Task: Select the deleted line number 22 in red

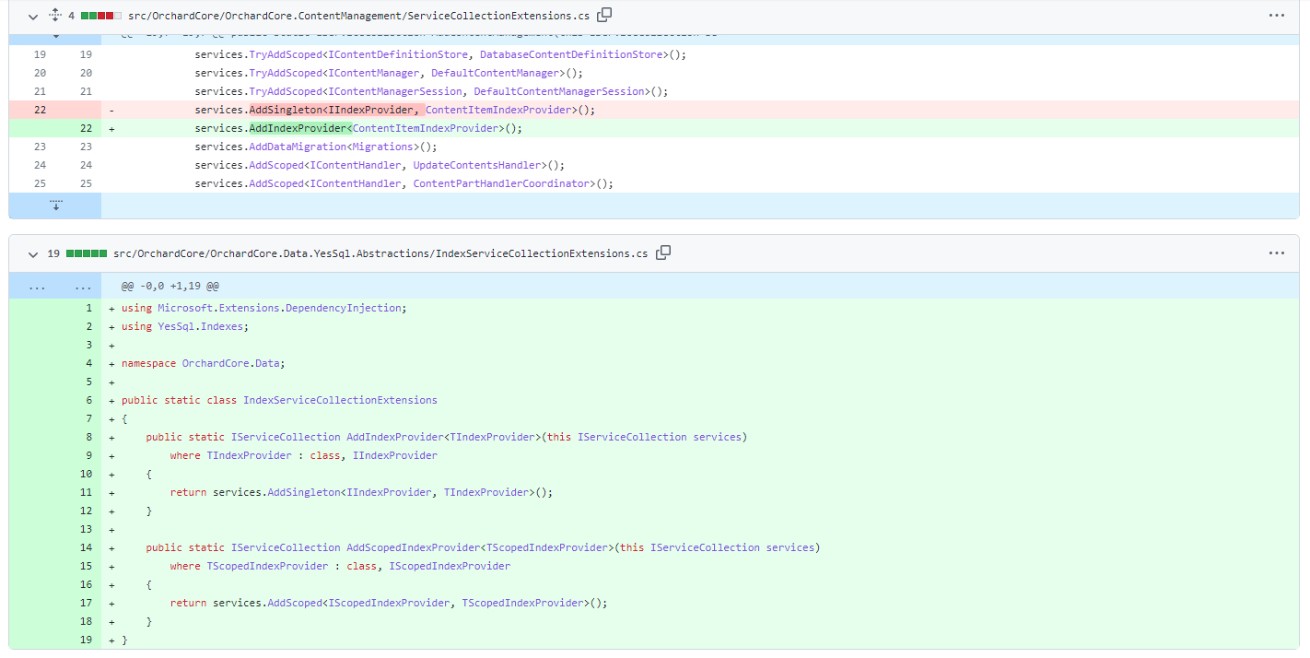Action: tap(40, 110)
